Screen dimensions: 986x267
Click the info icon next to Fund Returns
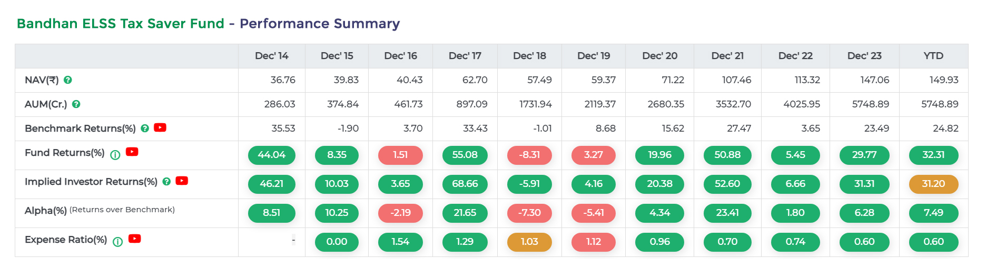(x=115, y=155)
